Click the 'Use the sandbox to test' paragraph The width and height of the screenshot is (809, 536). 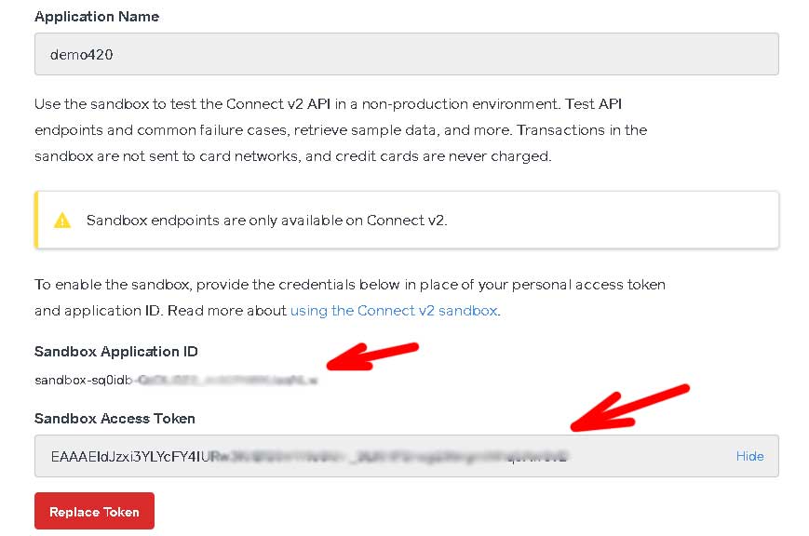click(x=341, y=130)
